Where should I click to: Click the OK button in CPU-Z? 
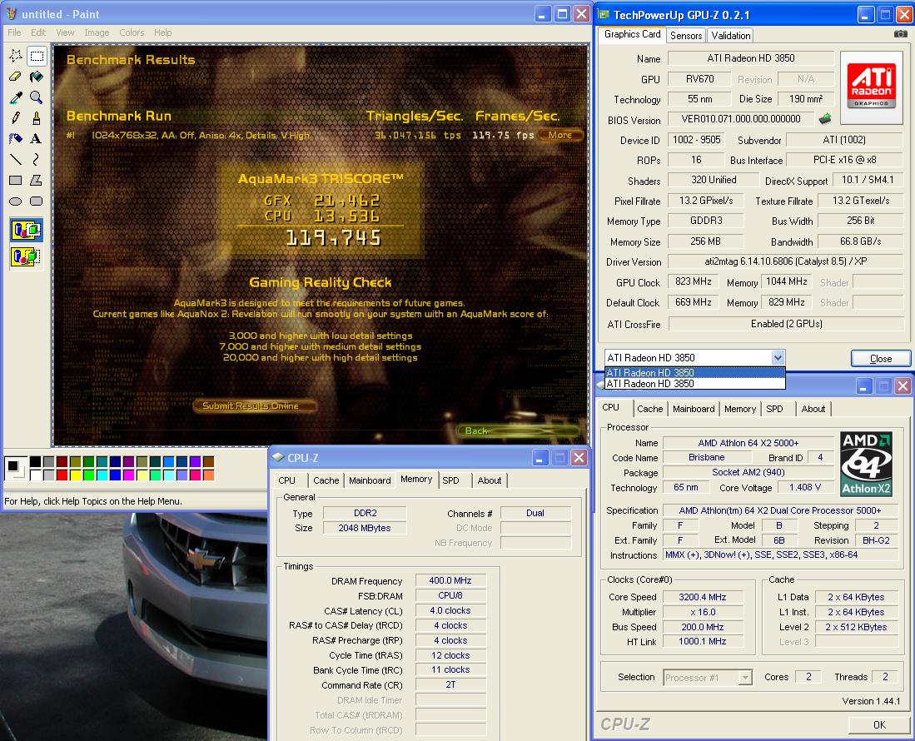879,724
